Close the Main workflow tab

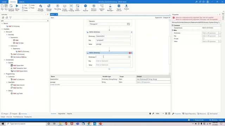point(57,14)
